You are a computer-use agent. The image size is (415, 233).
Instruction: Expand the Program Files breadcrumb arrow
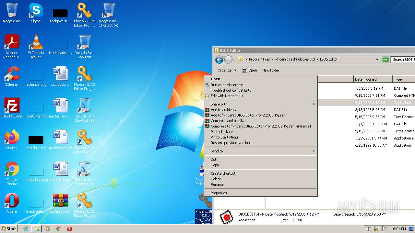coord(272,60)
